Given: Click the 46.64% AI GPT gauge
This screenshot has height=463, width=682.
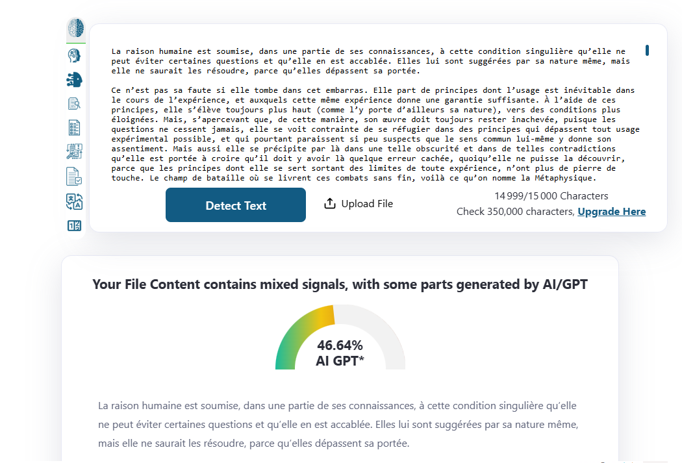Looking at the screenshot, I should point(340,338).
